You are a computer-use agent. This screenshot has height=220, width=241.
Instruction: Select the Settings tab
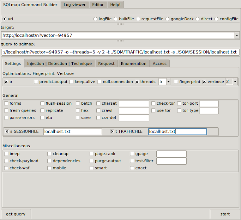coord(13,64)
